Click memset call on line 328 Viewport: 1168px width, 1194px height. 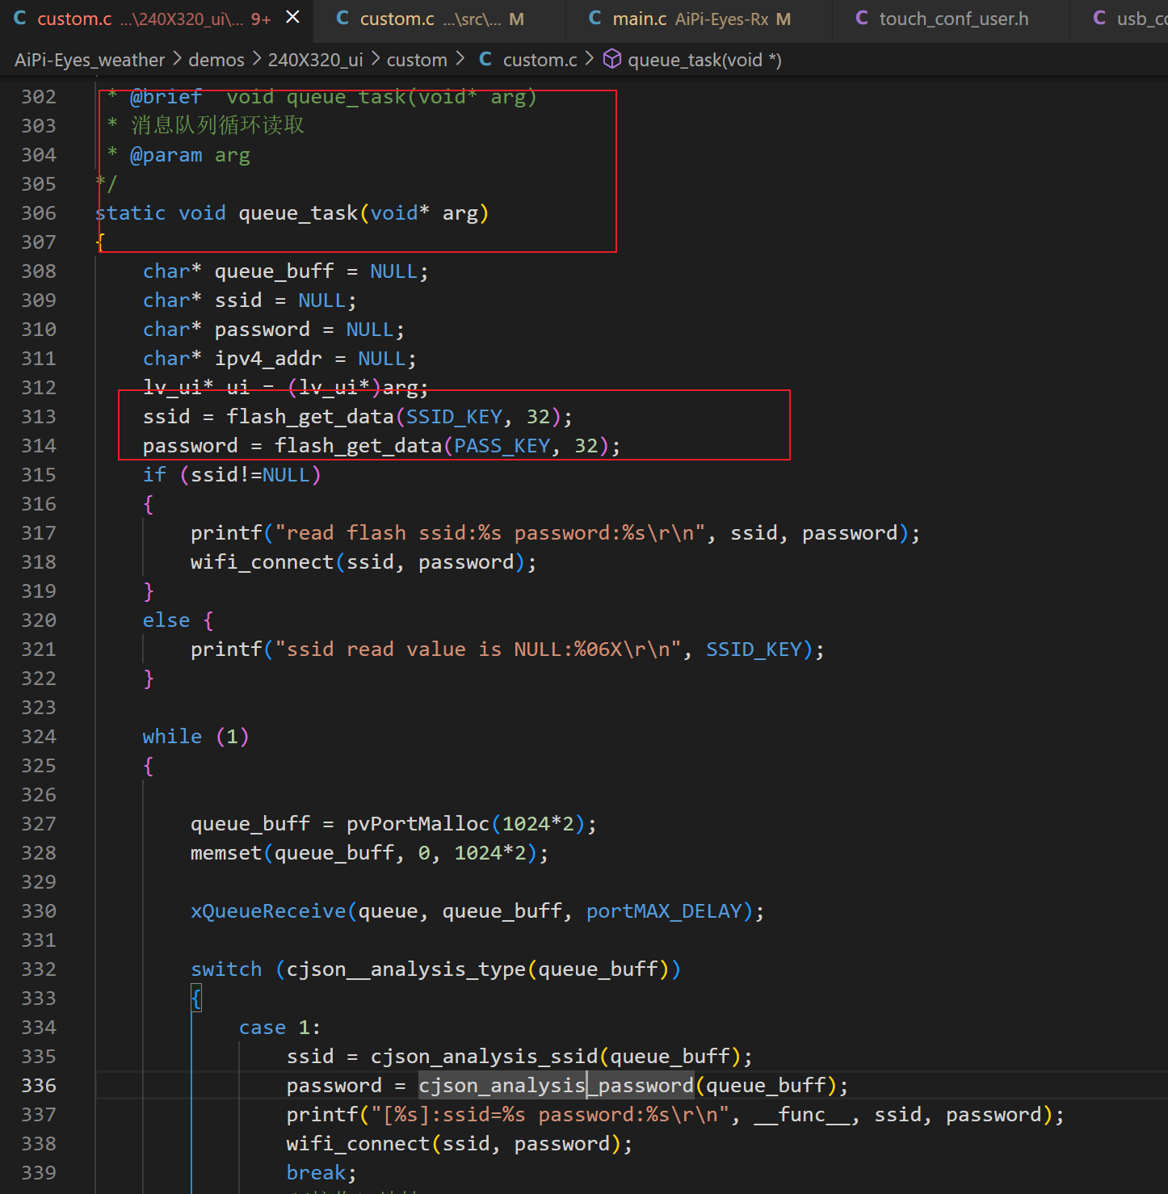click(226, 853)
